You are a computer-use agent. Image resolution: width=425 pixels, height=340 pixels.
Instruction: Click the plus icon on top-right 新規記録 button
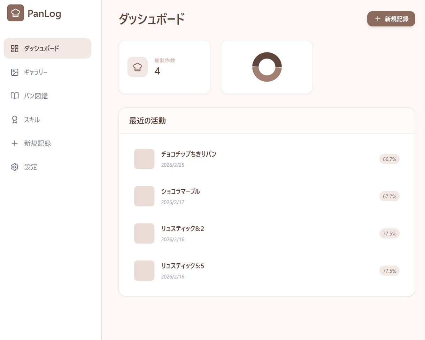pyautogui.click(x=378, y=19)
